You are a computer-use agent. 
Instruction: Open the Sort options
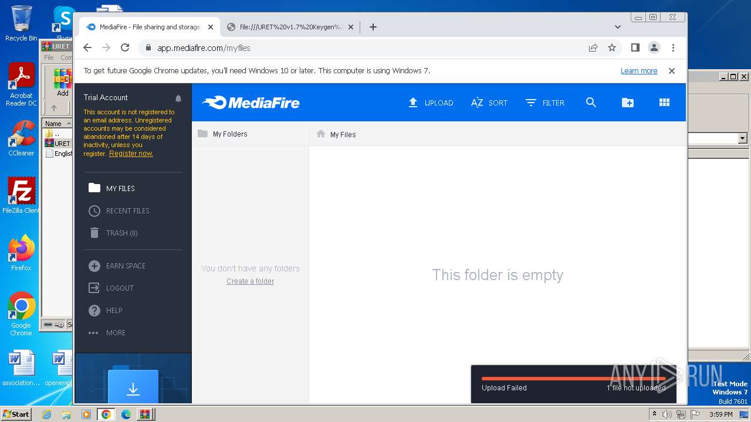pyautogui.click(x=489, y=103)
